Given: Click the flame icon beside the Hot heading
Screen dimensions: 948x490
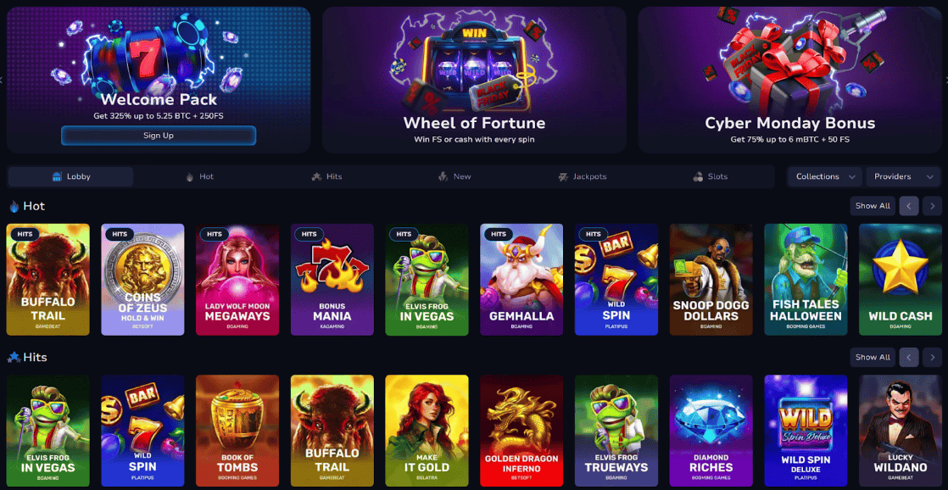Looking at the screenshot, I should pyautogui.click(x=14, y=207).
